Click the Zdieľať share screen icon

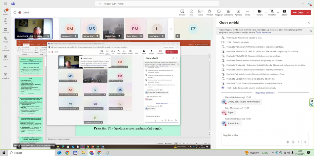tap(284, 12)
